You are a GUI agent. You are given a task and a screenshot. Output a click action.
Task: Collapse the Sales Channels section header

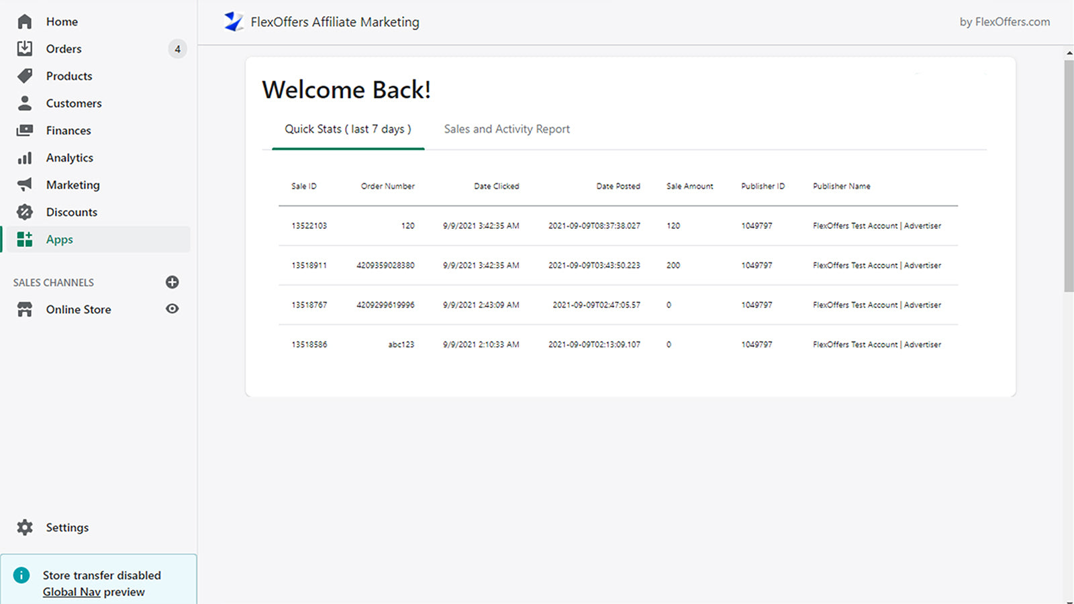coord(53,282)
